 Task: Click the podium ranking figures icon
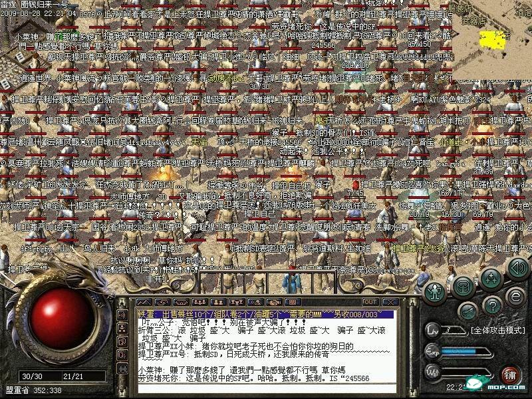tap(237, 302)
